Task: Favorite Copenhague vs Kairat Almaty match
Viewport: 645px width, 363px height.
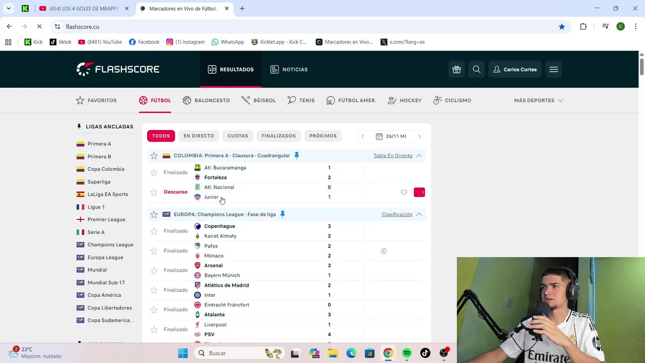Action: point(154,231)
